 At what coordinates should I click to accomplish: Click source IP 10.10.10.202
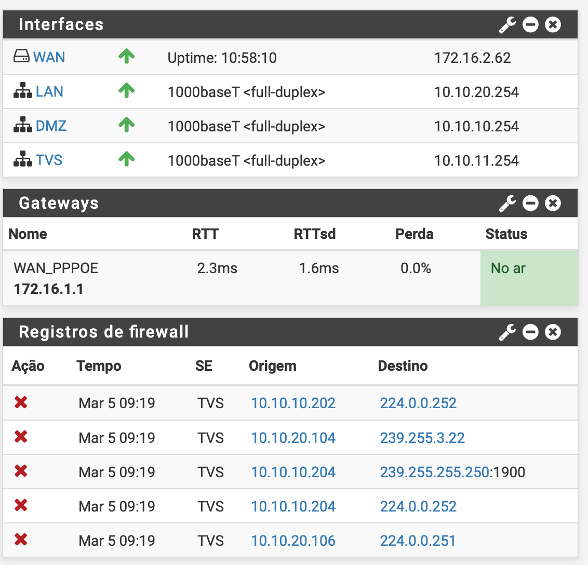[293, 403]
